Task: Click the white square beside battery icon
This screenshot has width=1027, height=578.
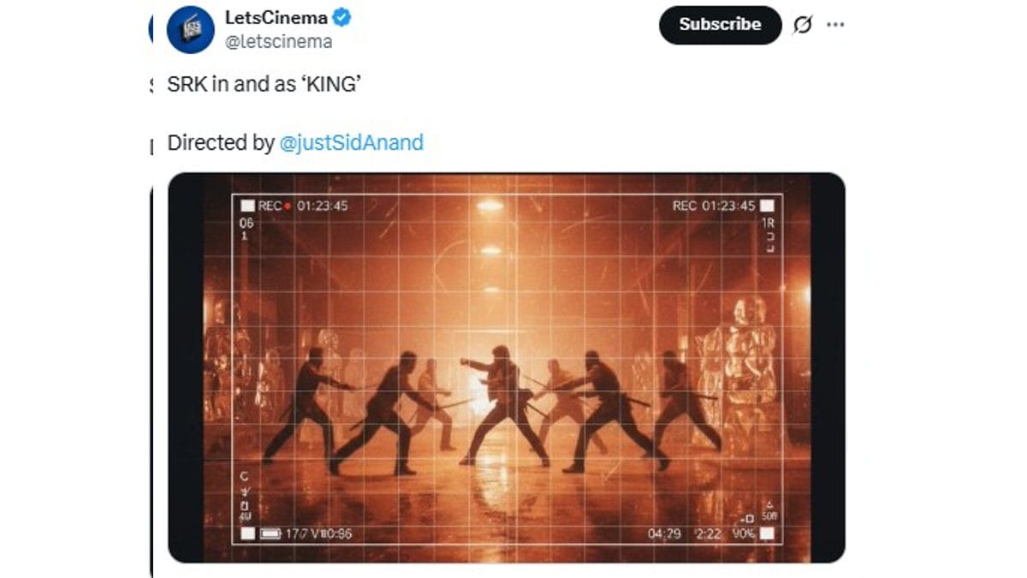Action: [247, 534]
